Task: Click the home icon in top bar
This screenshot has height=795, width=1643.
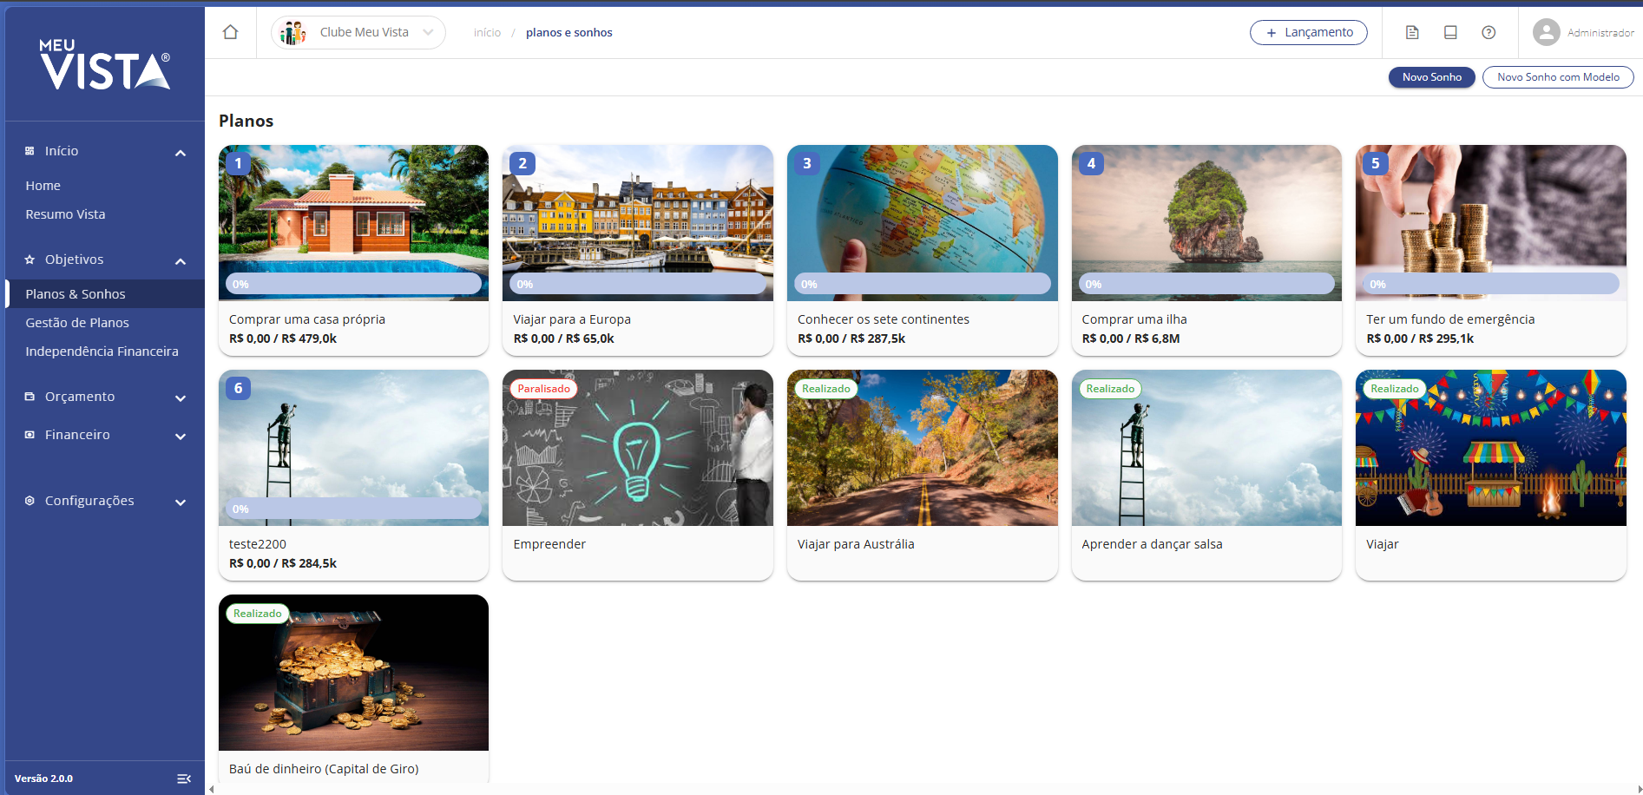Action: click(230, 32)
